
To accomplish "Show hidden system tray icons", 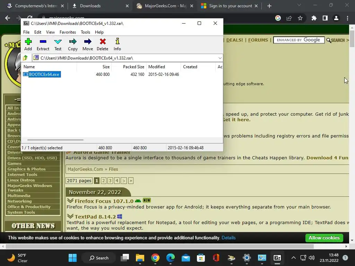I will 293,258.
